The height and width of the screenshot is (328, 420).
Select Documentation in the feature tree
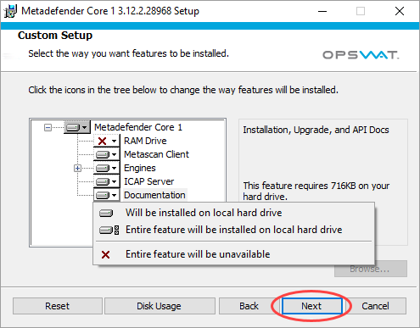click(154, 195)
